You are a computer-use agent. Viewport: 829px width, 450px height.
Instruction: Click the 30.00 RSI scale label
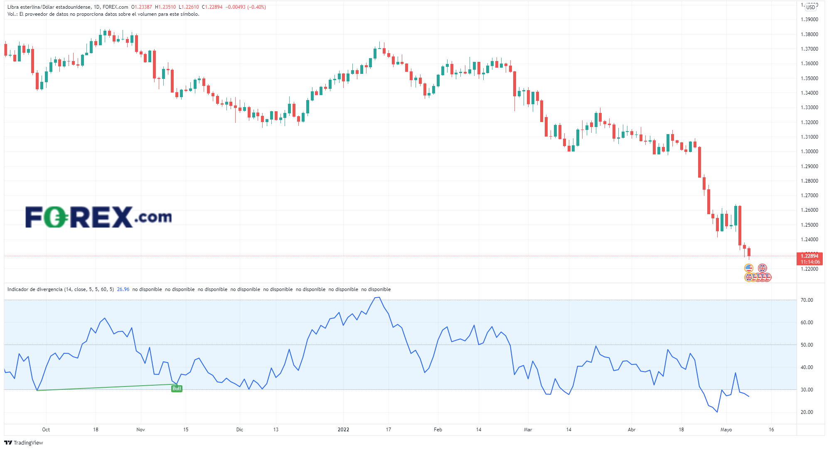(x=807, y=390)
